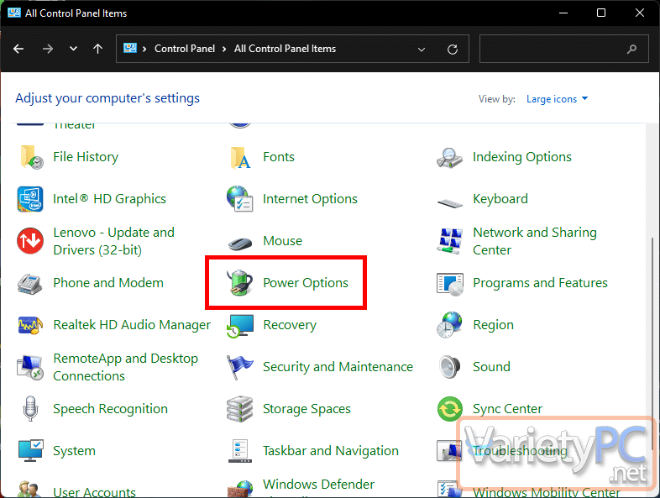Click the Realtek HD Audio Manager icon
660x498 pixels.
(30, 325)
